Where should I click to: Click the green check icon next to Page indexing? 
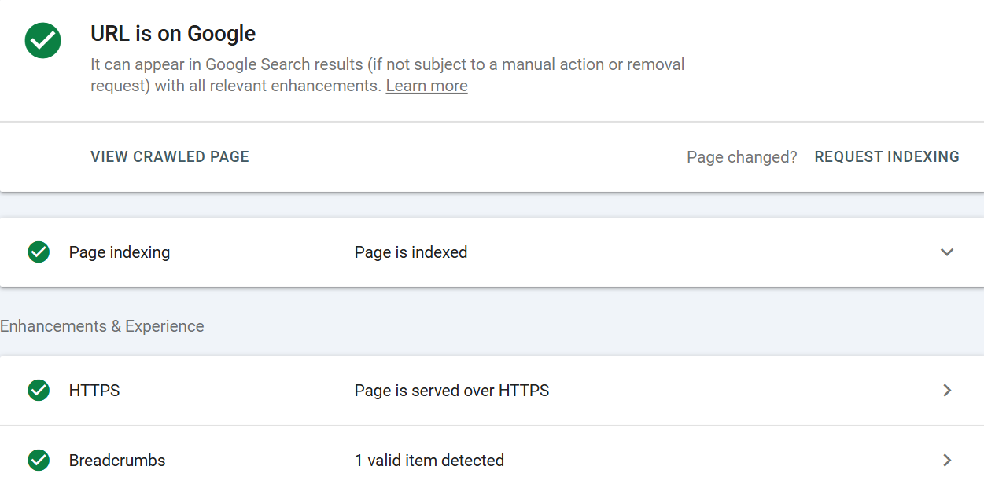[x=39, y=252]
